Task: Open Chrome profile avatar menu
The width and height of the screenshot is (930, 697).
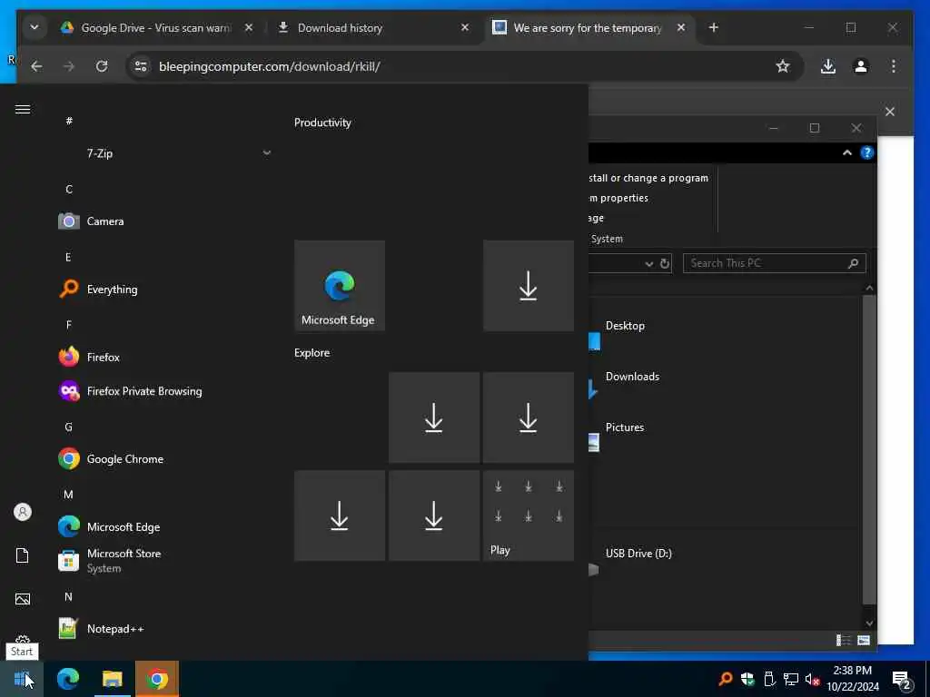Action: point(861,66)
